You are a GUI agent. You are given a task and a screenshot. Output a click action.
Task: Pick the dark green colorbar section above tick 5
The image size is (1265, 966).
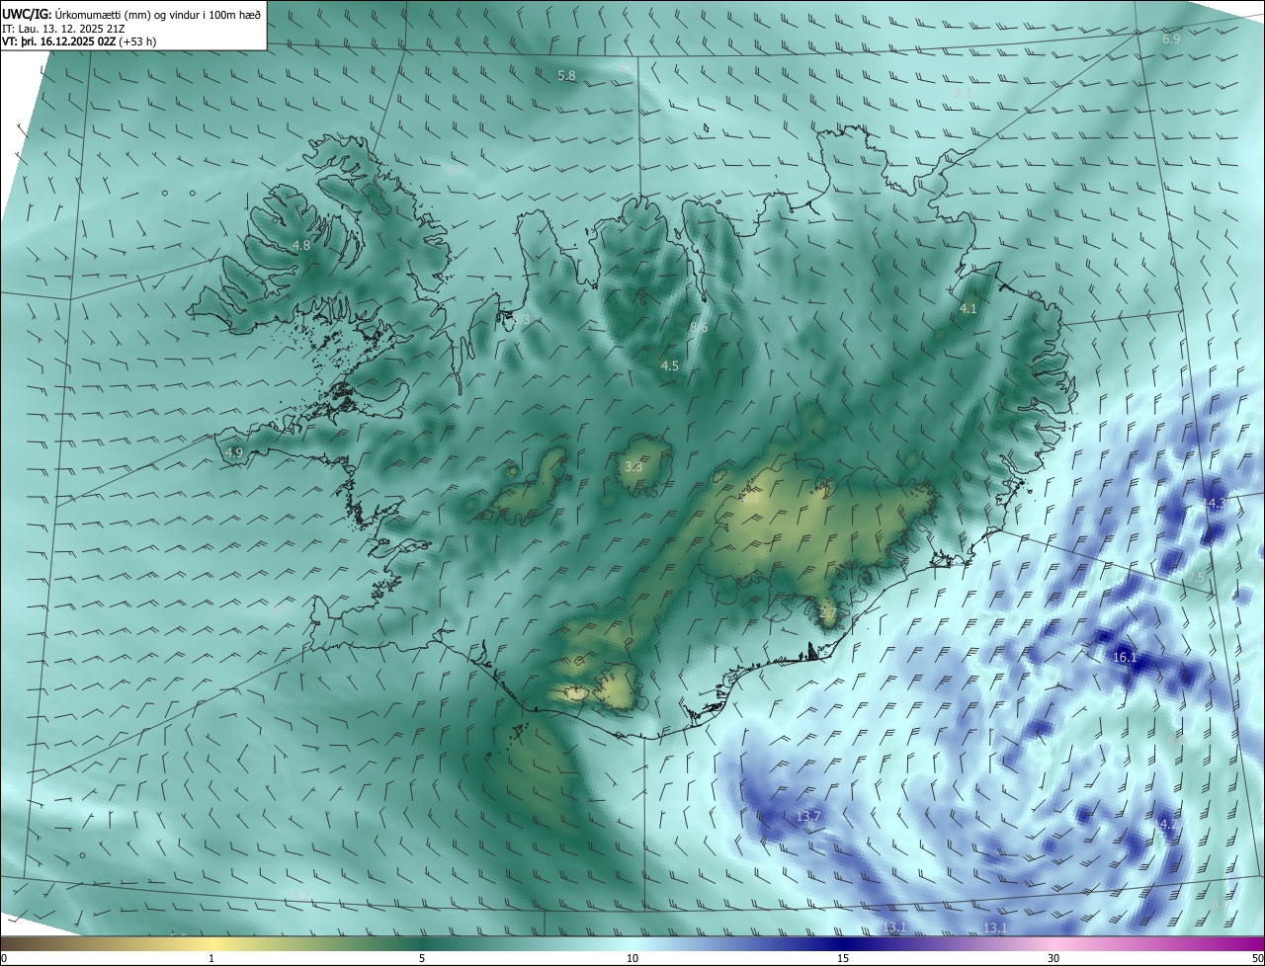pyautogui.click(x=422, y=943)
